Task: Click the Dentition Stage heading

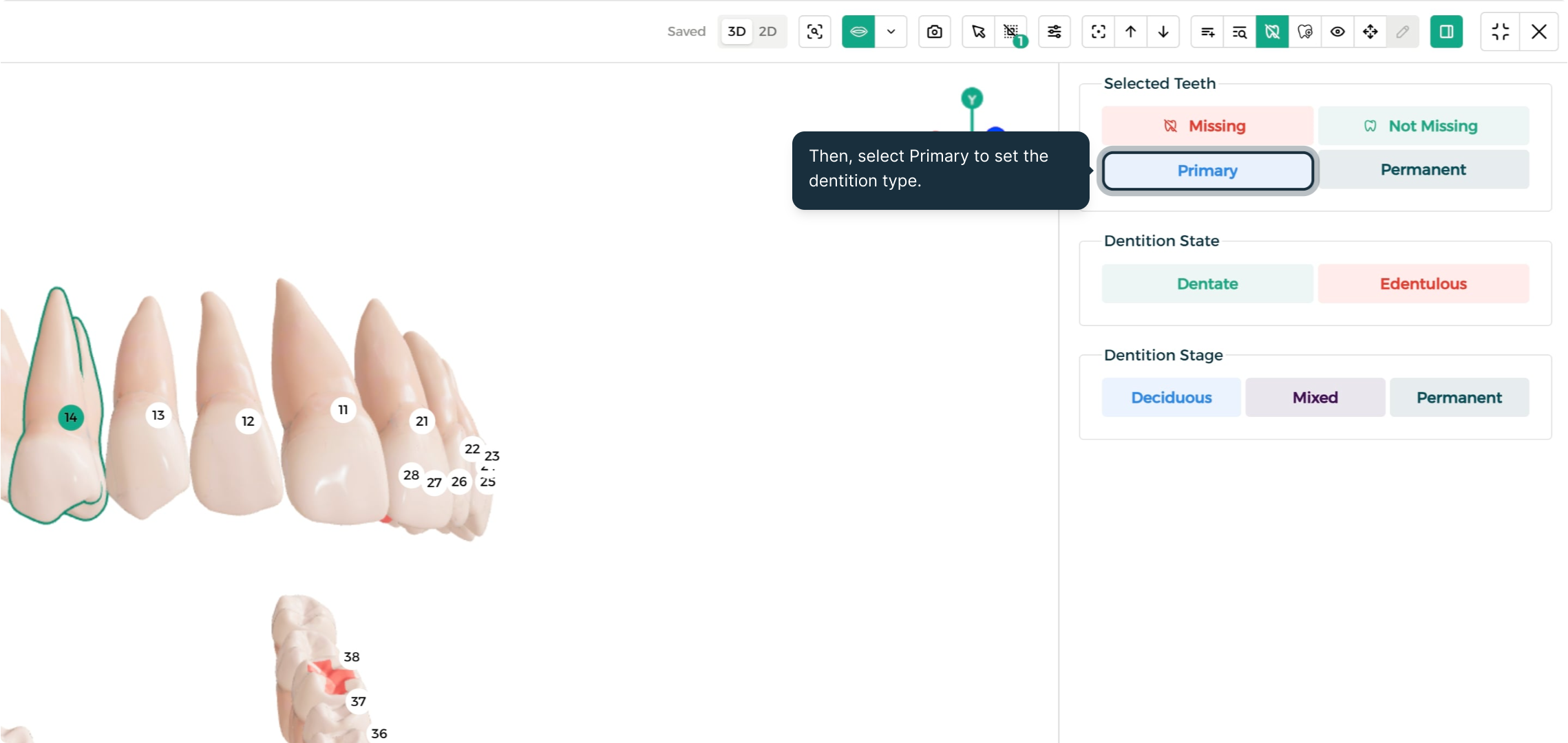Action: click(1163, 355)
